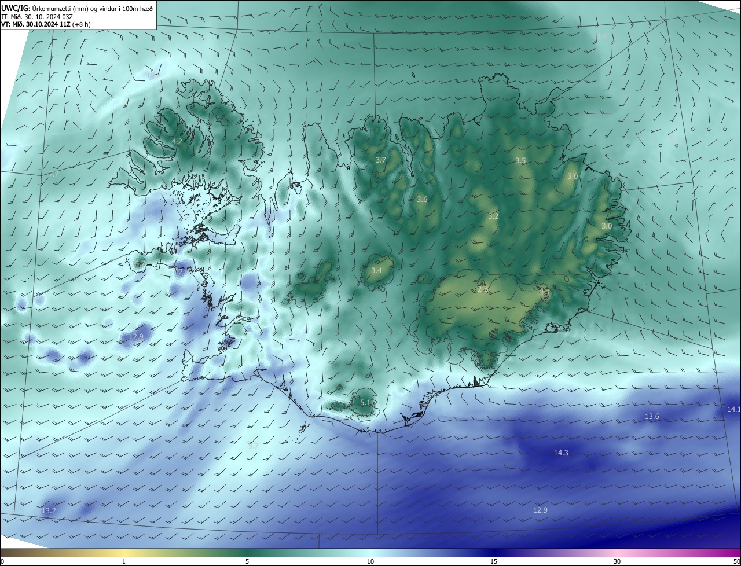741x566 pixels.
Task: Click the 3.4 value on Hofsjökull glacier outline
Action: coord(376,271)
